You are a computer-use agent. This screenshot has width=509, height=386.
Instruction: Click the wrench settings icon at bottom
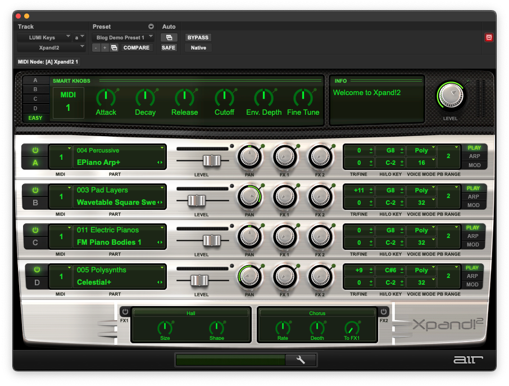pyautogui.click(x=301, y=360)
